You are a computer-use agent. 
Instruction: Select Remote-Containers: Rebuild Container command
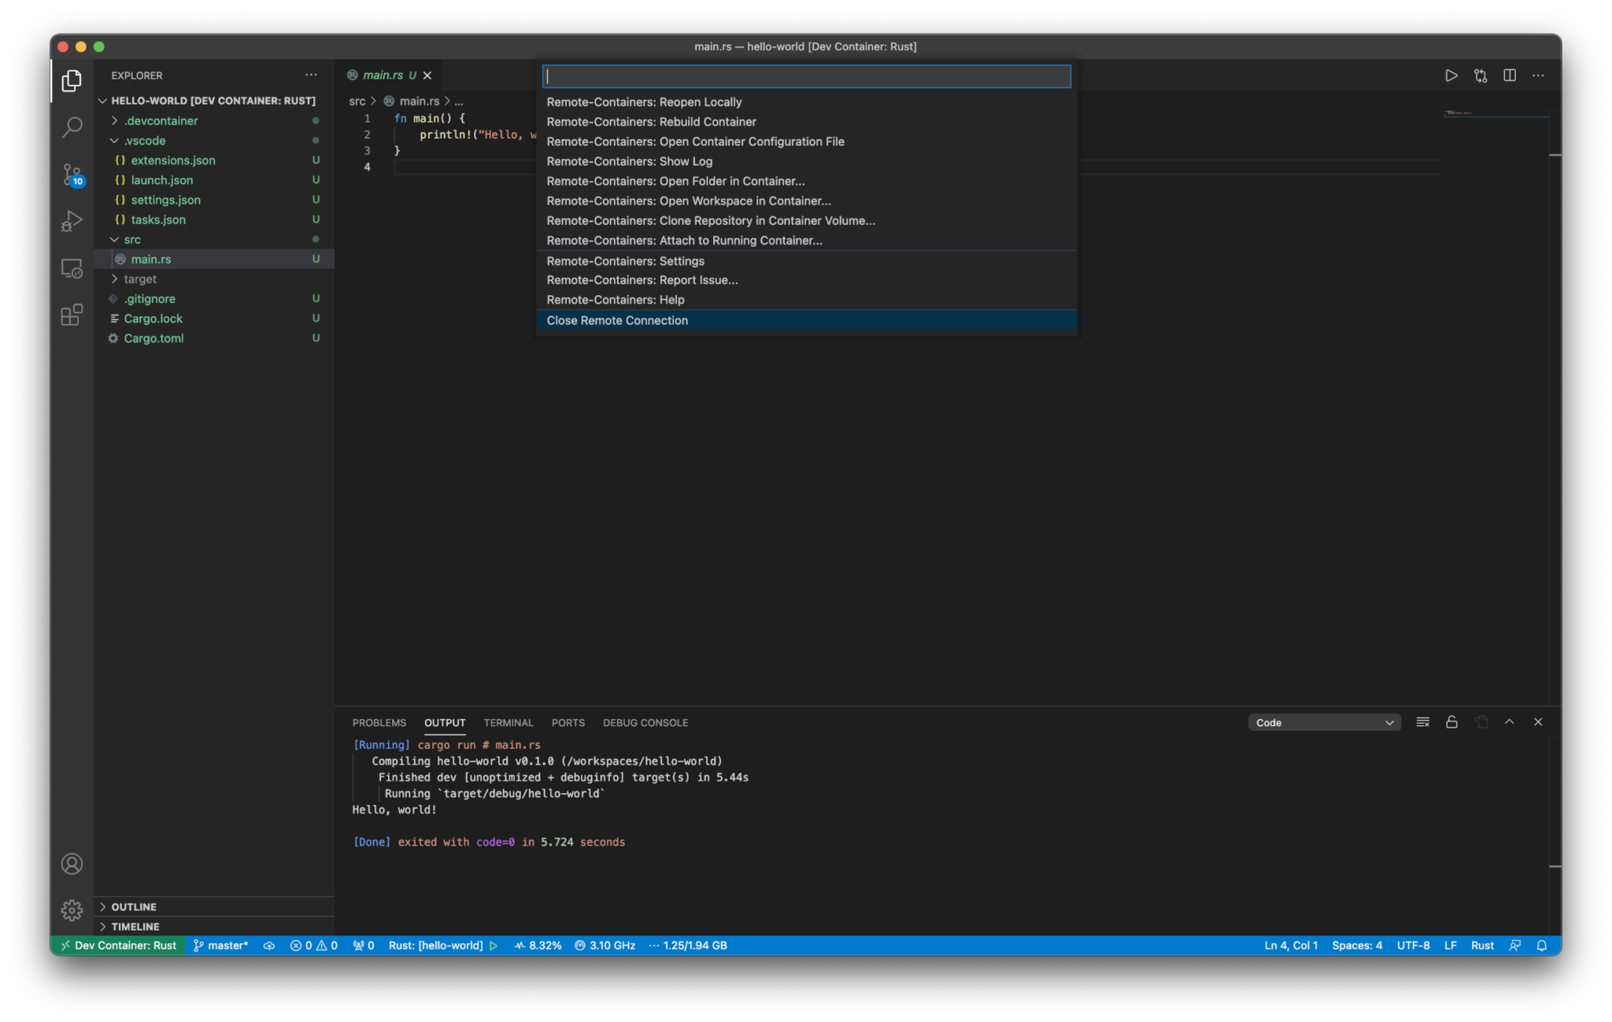[651, 122]
